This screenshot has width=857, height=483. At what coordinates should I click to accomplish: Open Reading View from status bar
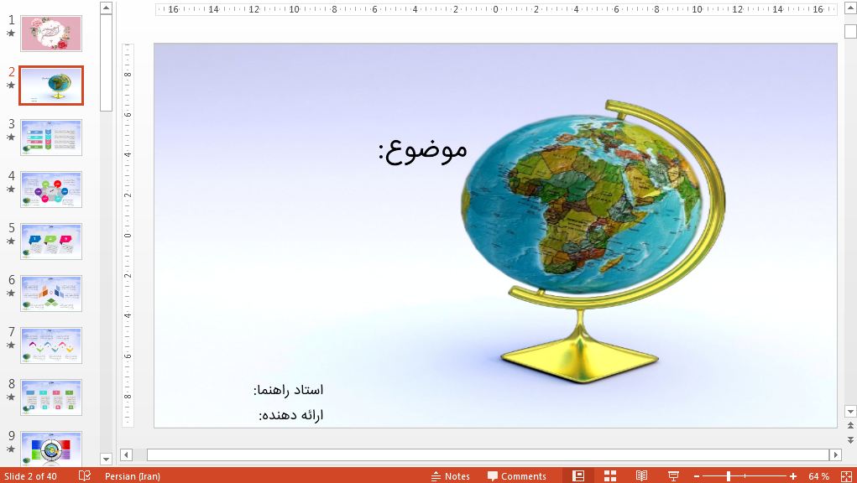click(x=641, y=475)
